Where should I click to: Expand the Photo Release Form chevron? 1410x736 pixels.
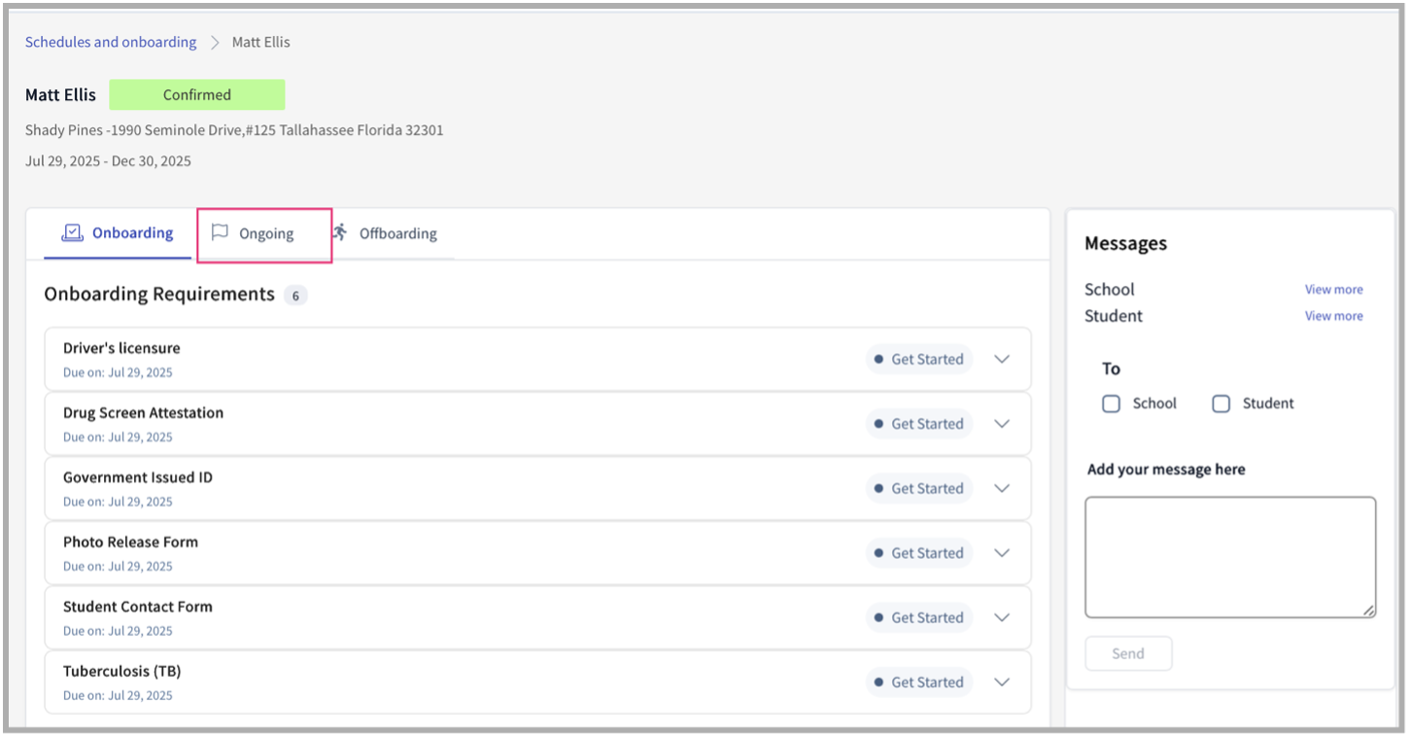1002,553
